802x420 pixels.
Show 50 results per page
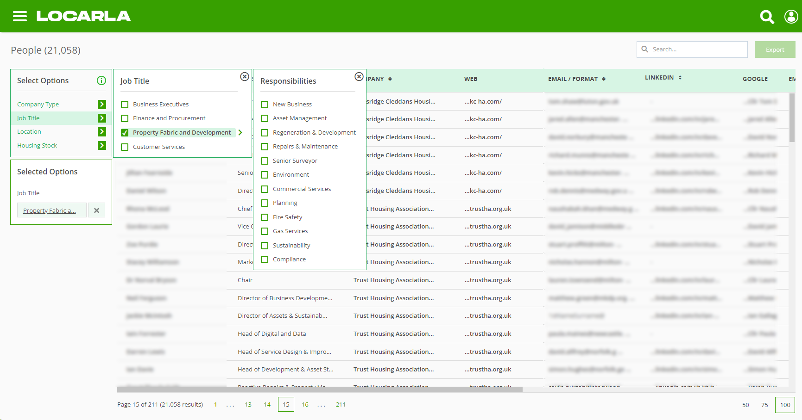coord(745,405)
